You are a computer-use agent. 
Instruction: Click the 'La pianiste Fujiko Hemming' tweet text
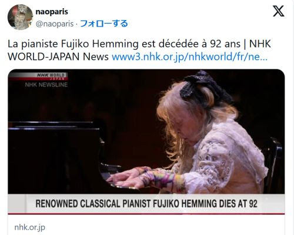pos(73,44)
